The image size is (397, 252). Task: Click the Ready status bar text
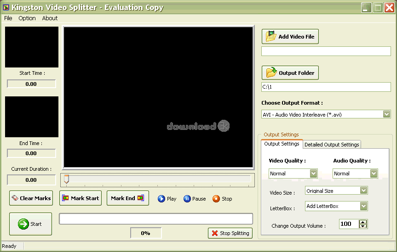9,246
